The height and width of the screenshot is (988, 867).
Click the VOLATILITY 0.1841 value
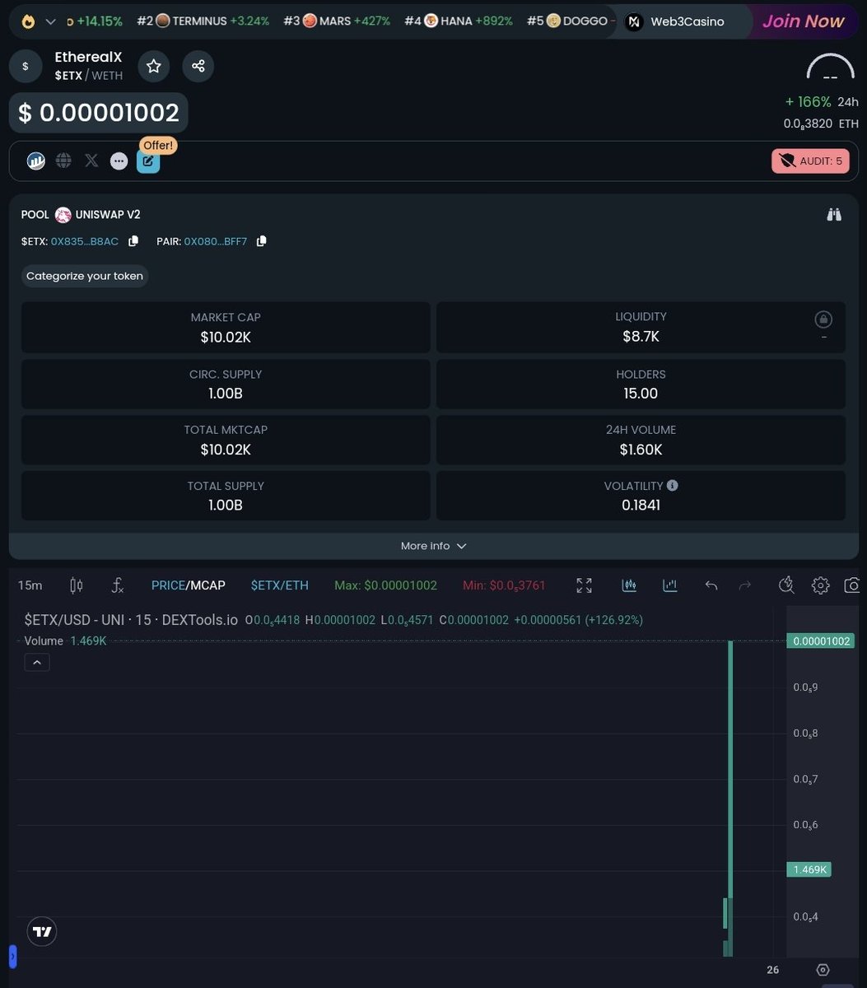pos(641,505)
